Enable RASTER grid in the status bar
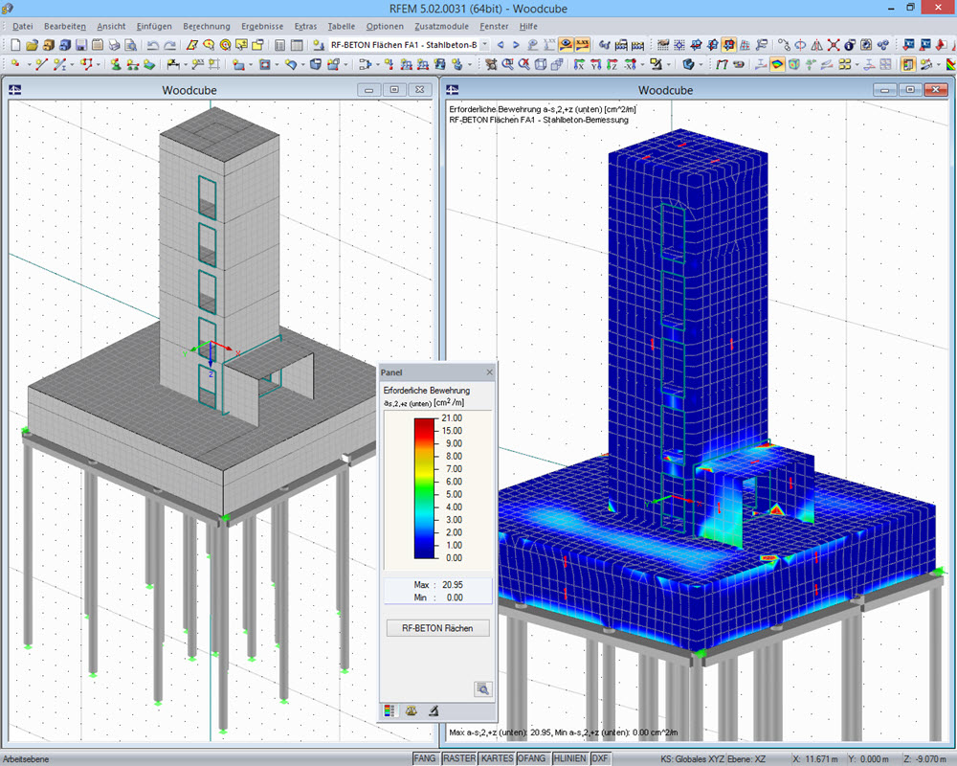 pyautogui.click(x=459, y=758)
